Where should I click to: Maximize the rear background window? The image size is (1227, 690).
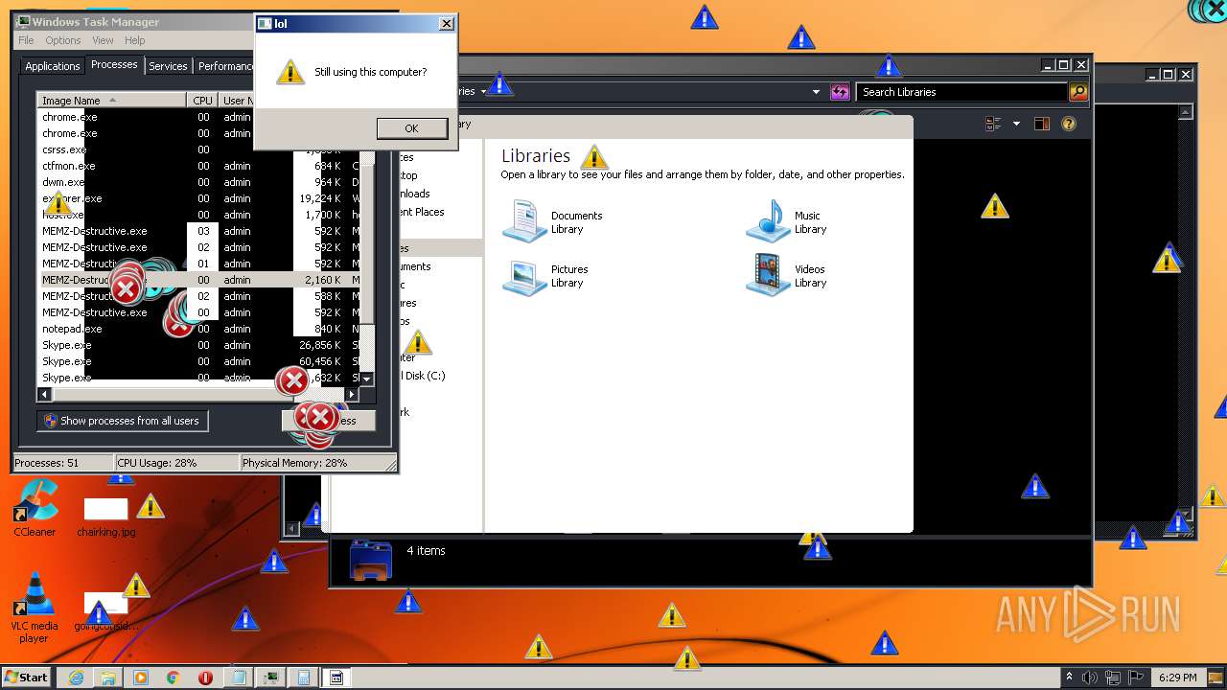pyautogui.click(x=1168, y=74)
